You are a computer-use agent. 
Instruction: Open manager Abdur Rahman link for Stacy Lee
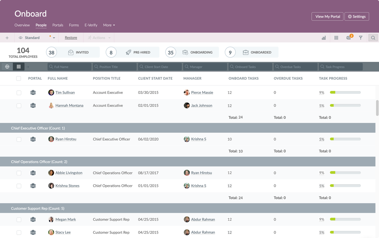pos(203,233)
